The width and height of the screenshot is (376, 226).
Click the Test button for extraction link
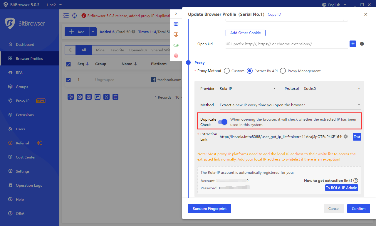[x=357, y=137]
